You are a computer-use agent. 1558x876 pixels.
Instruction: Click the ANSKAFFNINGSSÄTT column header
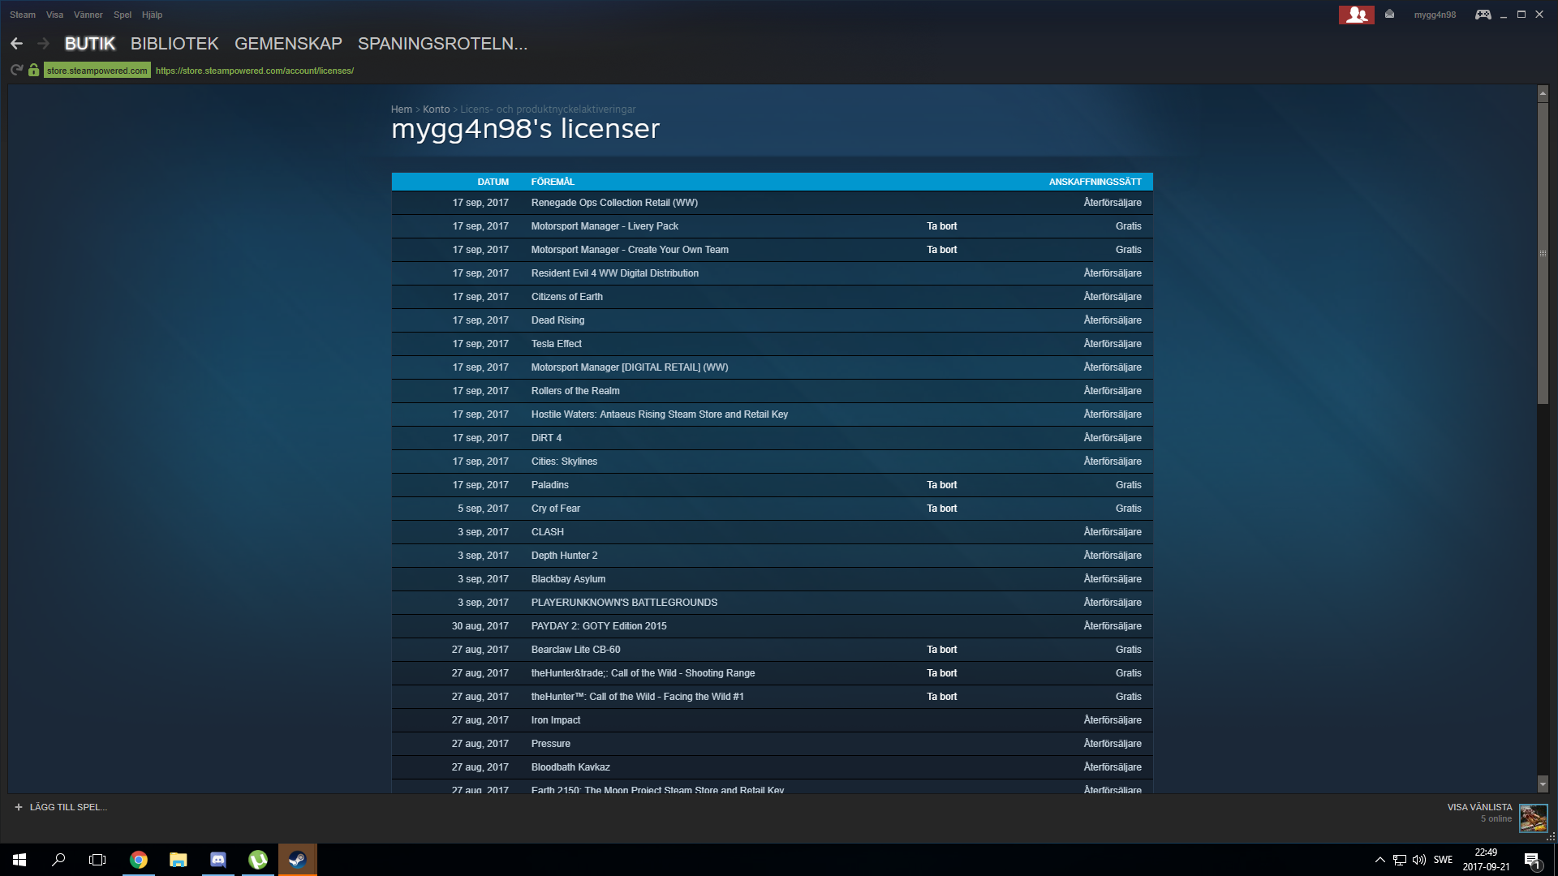coord(1095,182)
